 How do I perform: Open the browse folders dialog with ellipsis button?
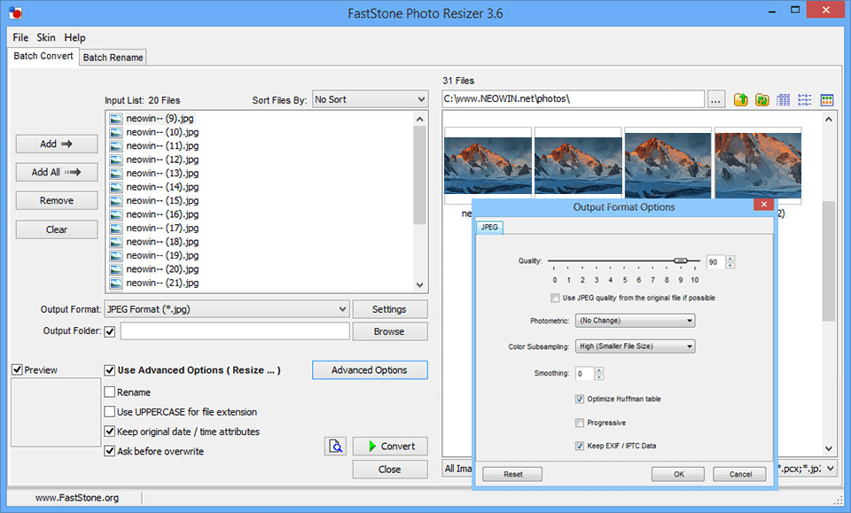coord(715,99)
